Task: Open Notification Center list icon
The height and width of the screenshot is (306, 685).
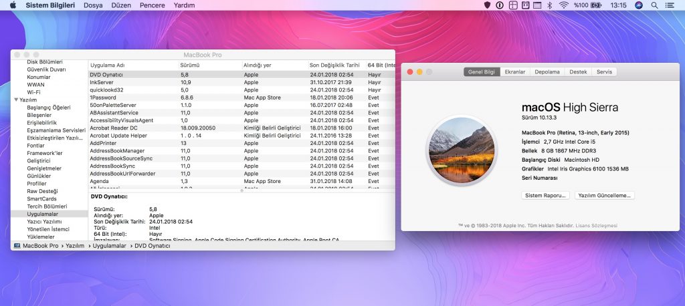Action: [674, 5]
